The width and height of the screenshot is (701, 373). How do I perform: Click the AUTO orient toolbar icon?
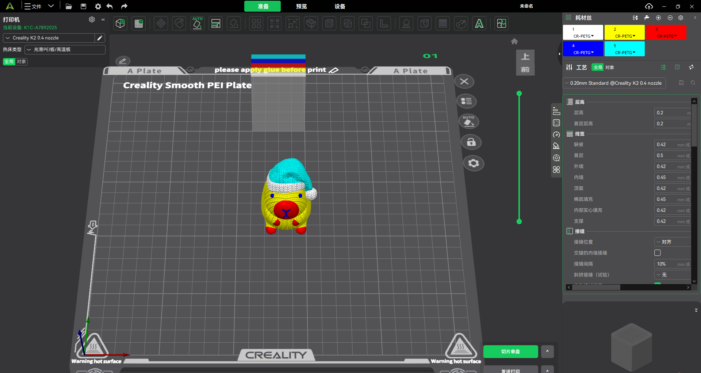(x=197, y=24)
